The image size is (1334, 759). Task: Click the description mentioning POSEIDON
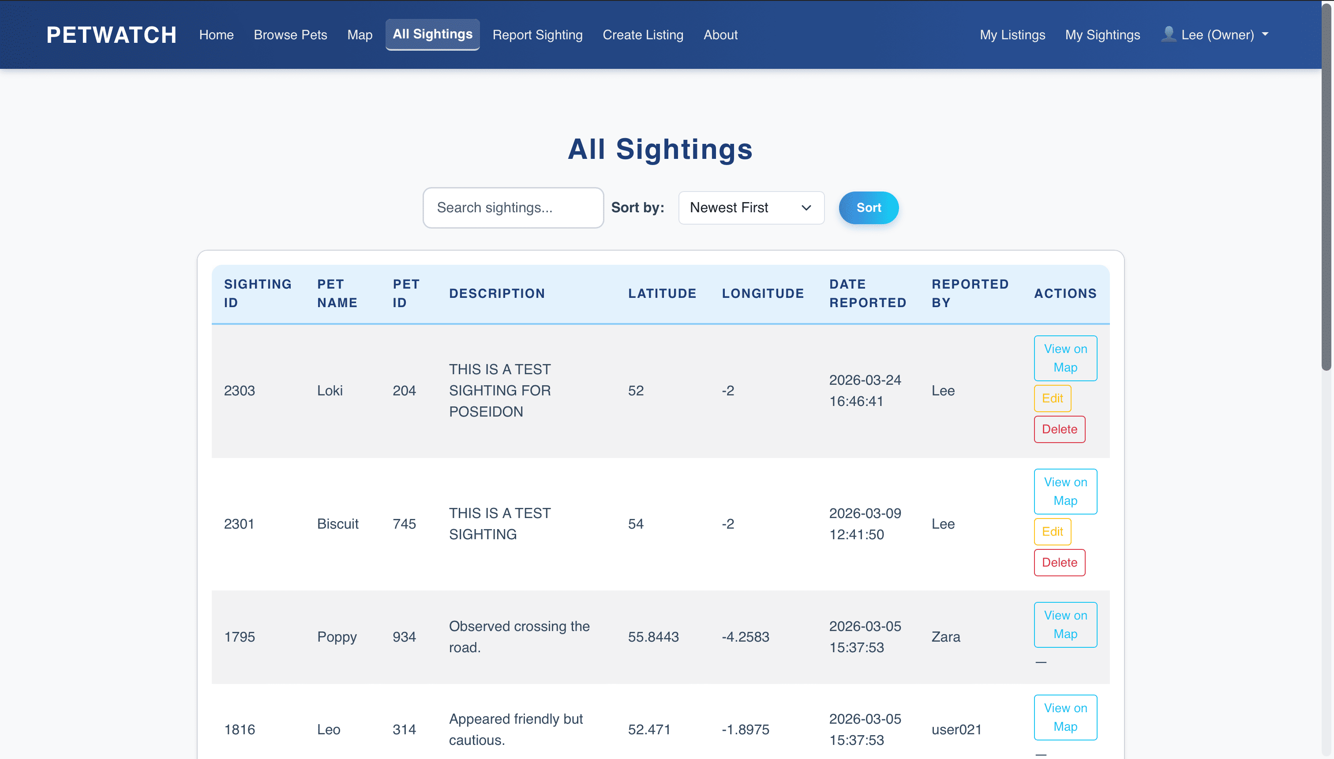click(x=500, y=391)
